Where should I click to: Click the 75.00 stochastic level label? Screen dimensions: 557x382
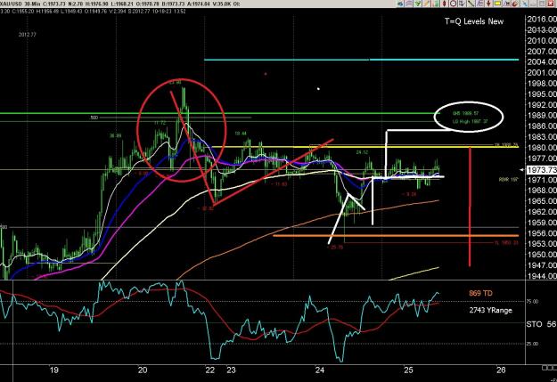pyautogui.click(x=532, y=302)
